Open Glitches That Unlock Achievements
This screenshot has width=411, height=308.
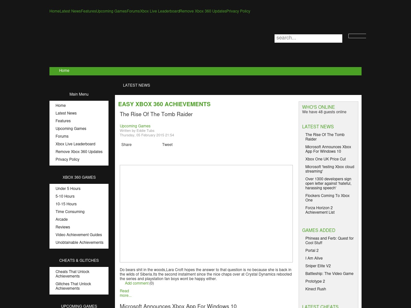[73, 286]
